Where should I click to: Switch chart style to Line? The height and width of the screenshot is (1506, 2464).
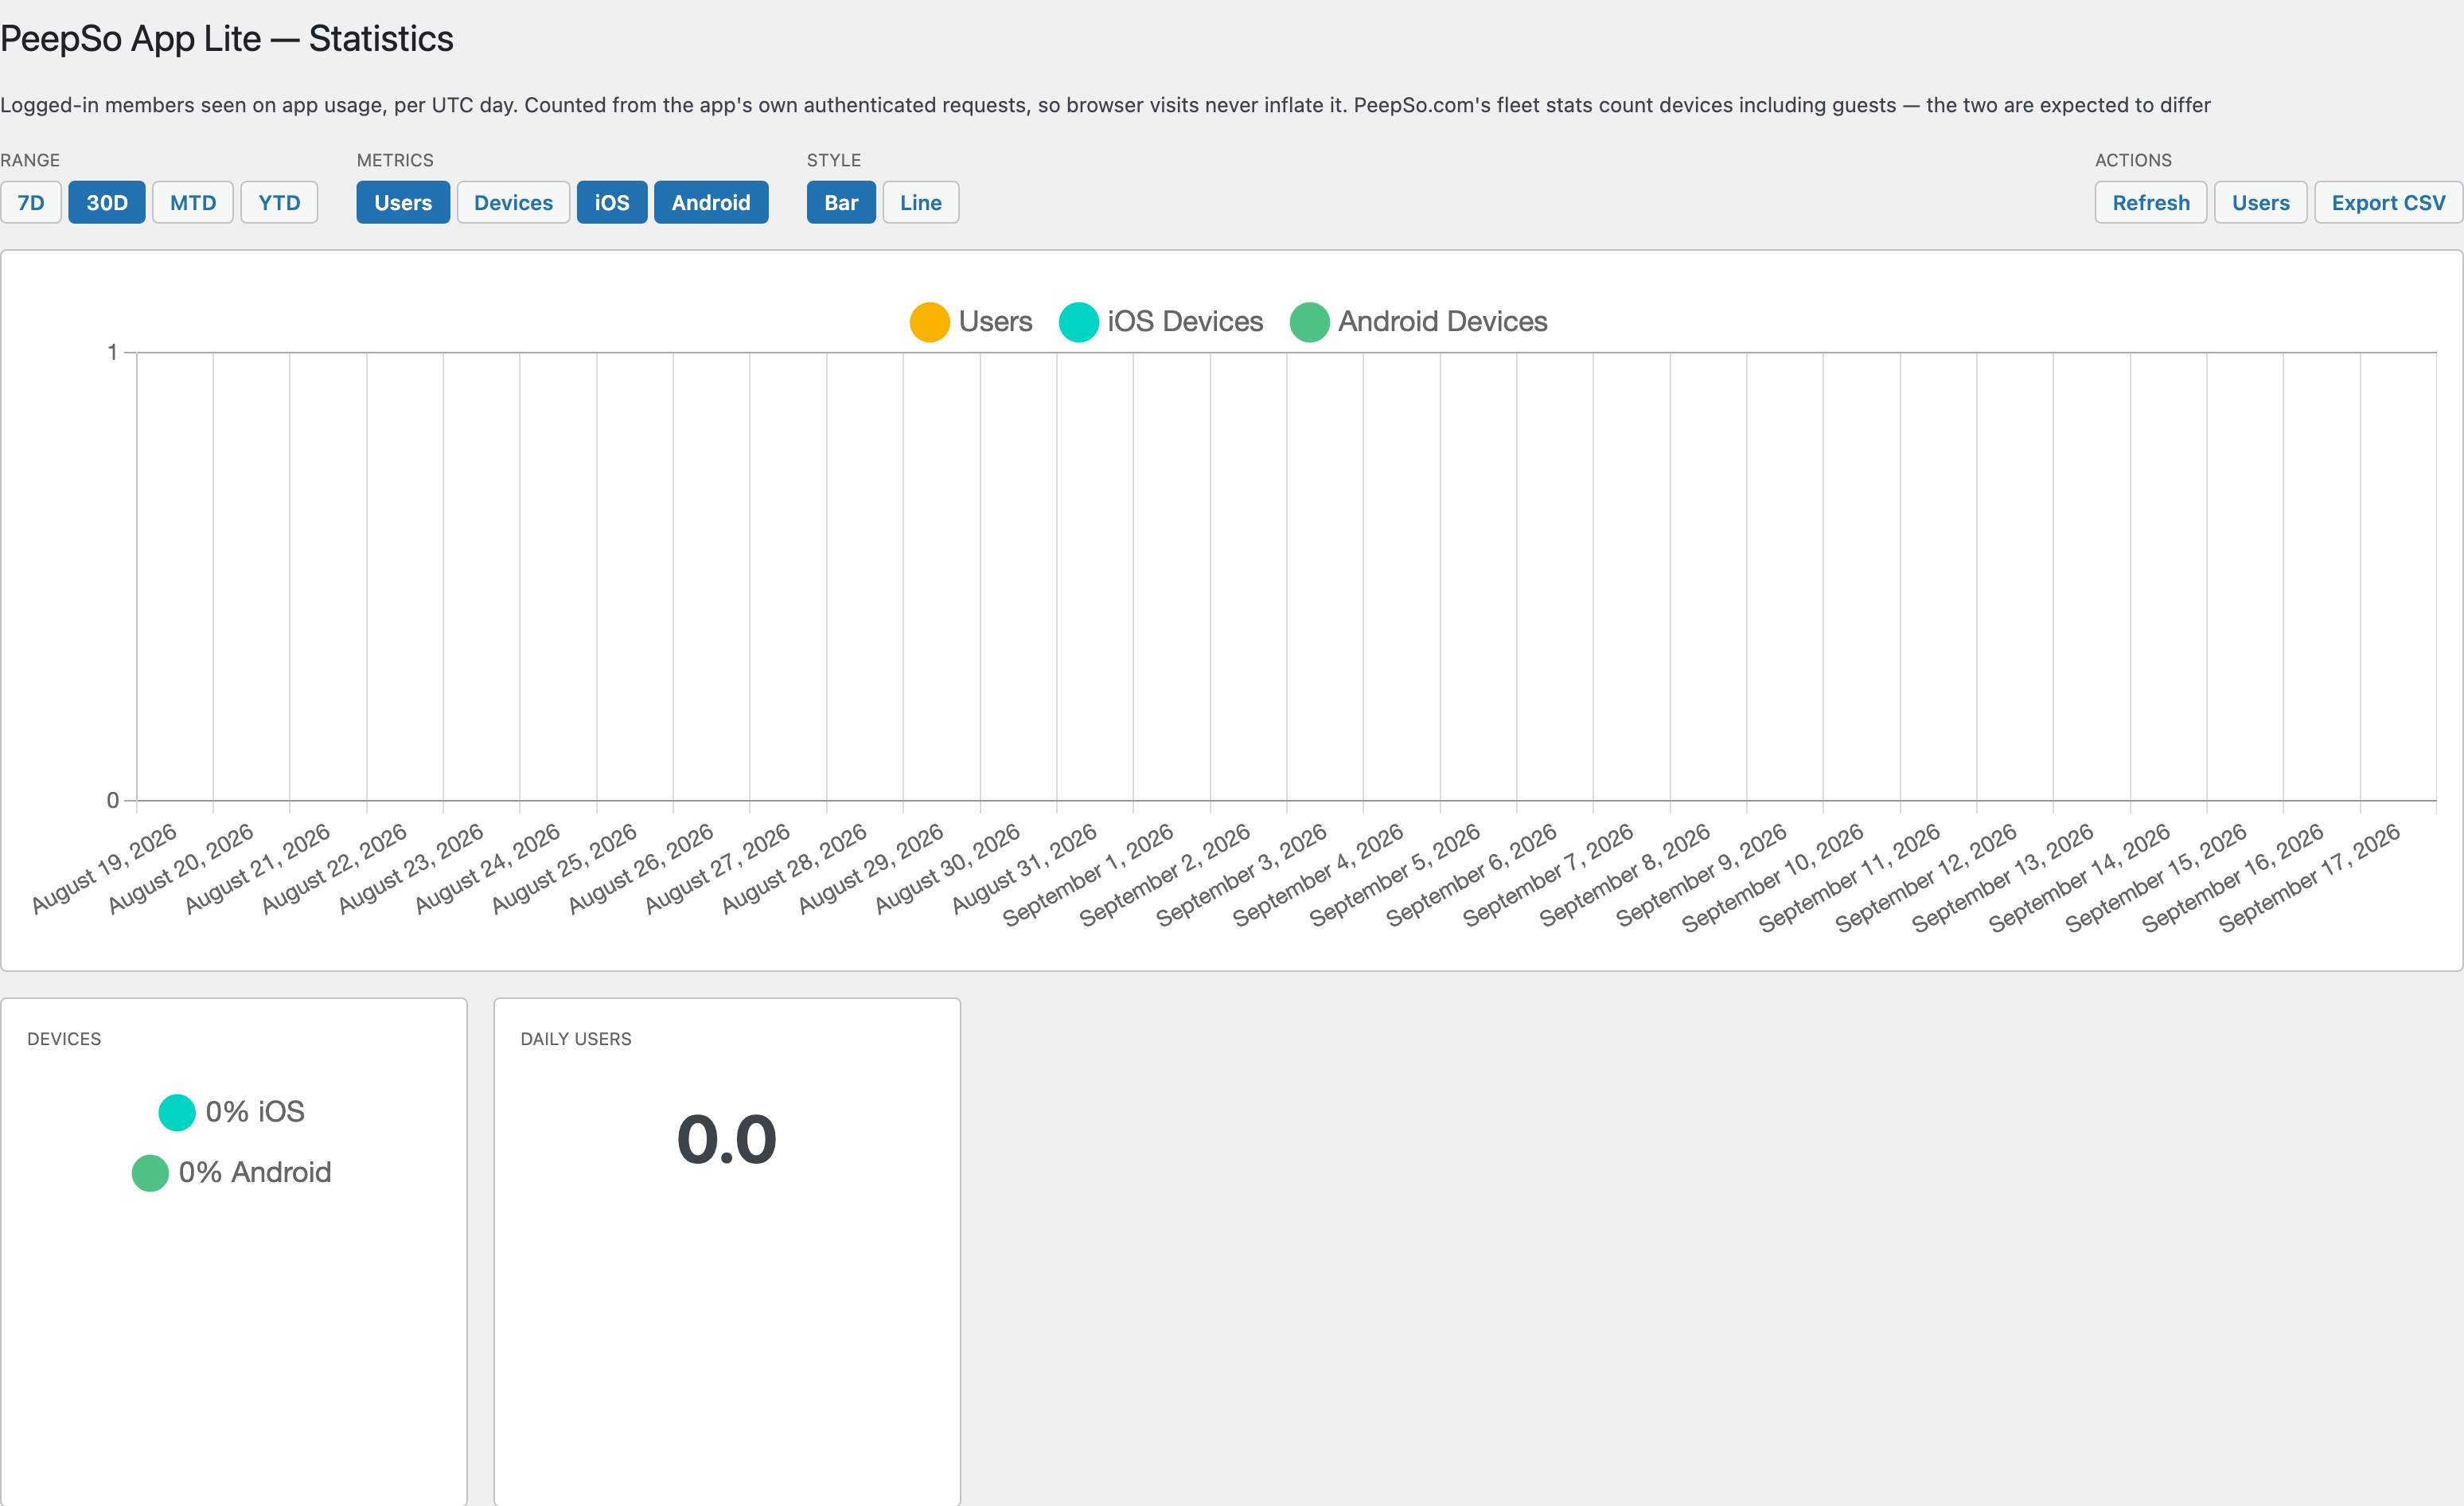(921, 203)
